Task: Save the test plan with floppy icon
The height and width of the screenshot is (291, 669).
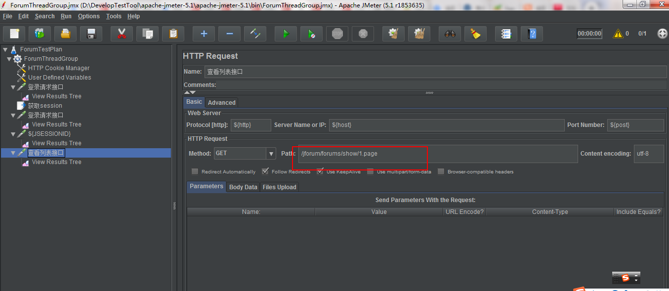Action: pos(91,34)
